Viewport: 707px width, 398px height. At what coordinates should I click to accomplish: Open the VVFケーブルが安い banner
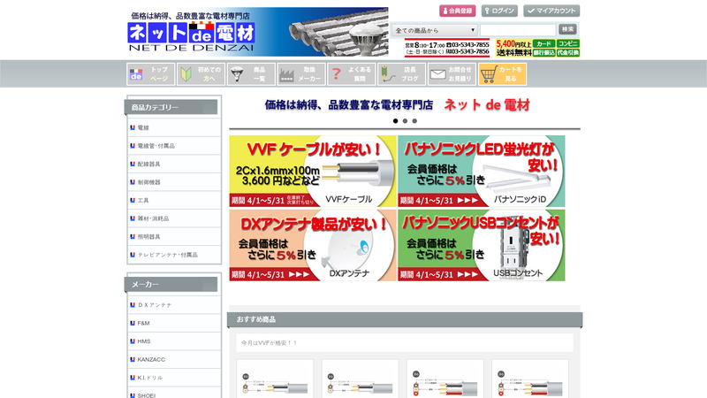click(313, 171)
